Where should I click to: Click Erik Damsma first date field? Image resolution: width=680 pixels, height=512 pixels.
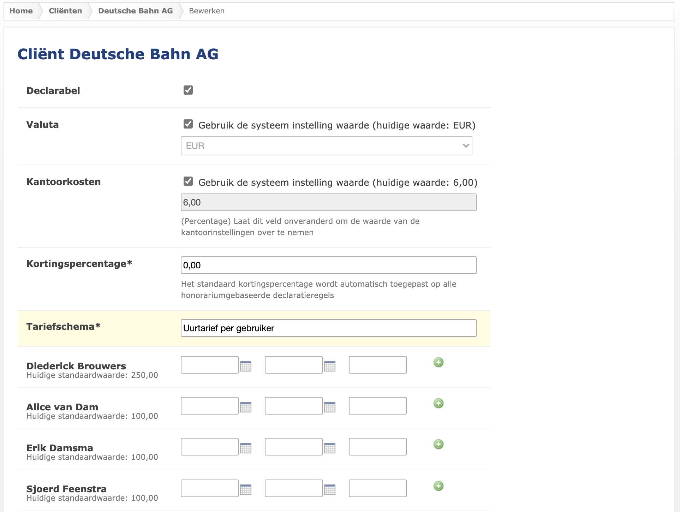(210, 447)
